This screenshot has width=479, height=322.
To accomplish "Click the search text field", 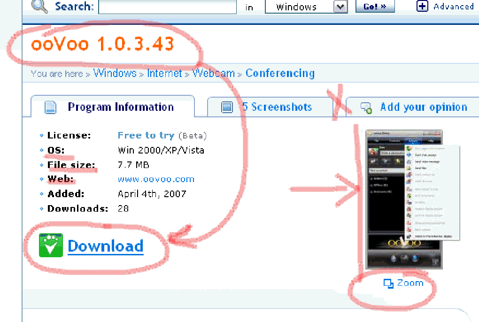I will tap(167, 7).
